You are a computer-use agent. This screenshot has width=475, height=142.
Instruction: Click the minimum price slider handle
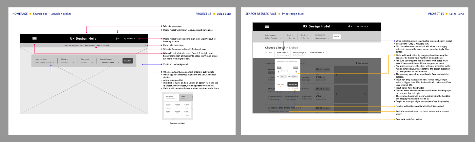[x=279, y=72]
